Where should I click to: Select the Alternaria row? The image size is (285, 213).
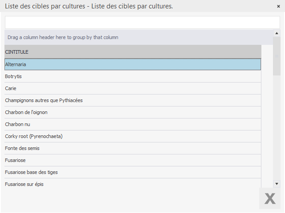(133, 64)
